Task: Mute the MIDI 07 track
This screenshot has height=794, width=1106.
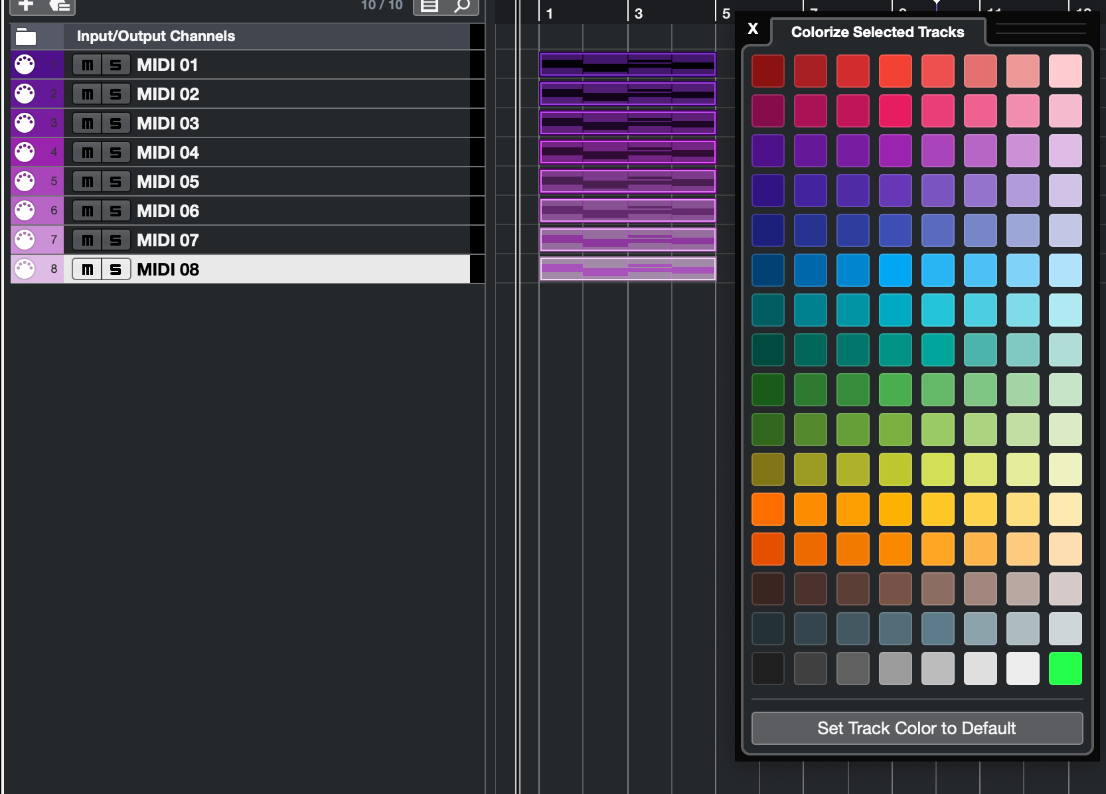Action: pyautogui.click(x=87, y=240)
